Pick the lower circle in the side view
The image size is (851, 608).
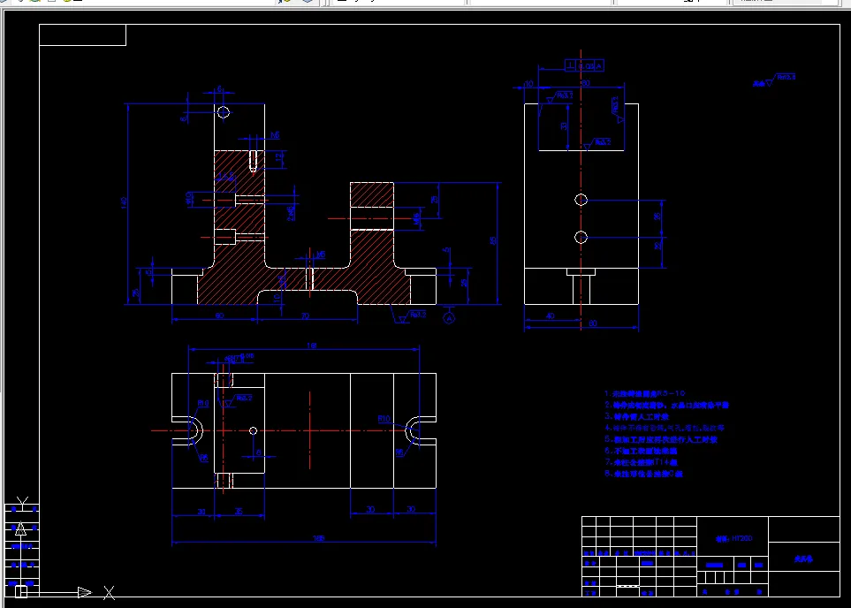coord(581,237)
